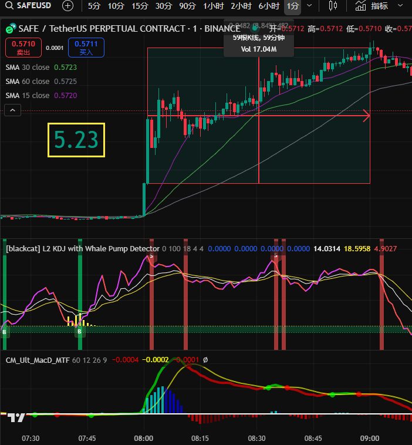
Task: Expand the timeframe dropdown chevron
Action: click(309, 5)
